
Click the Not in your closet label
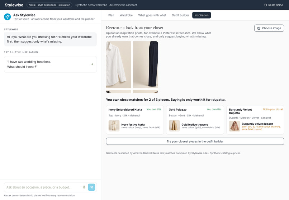(x=273, y=109)
